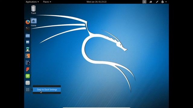Launch Metasploit via the M dock icon
The image size is (193, 108).
point(28,42)
